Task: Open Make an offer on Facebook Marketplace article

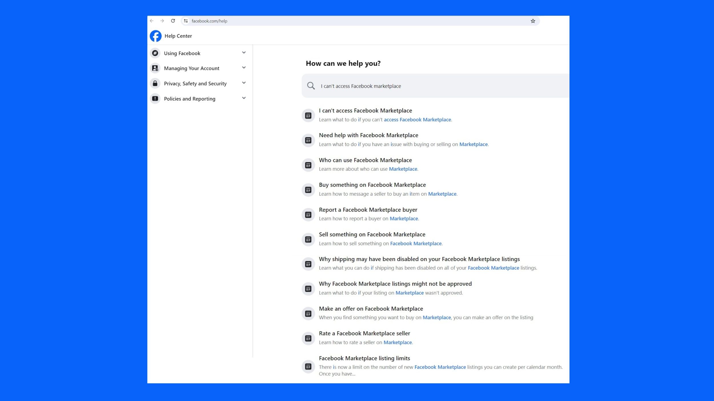Action: (x=371, y=309)
